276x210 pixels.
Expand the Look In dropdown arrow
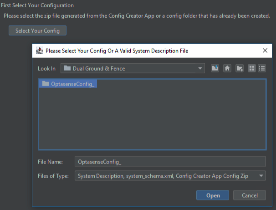click(x=200, y=68)
